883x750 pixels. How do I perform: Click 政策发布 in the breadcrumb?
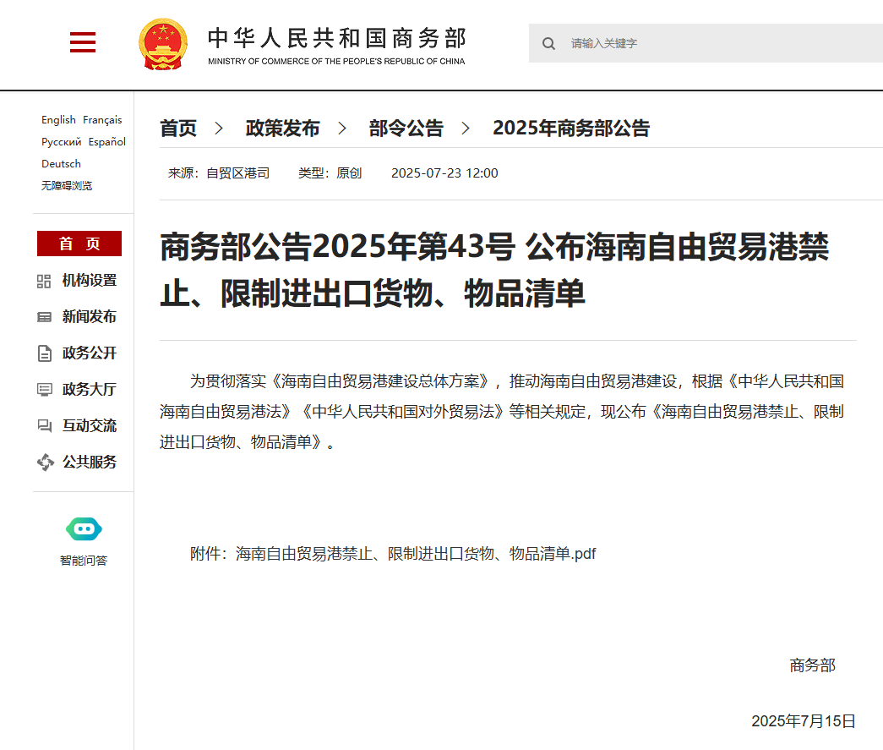[x=283, y=129]
